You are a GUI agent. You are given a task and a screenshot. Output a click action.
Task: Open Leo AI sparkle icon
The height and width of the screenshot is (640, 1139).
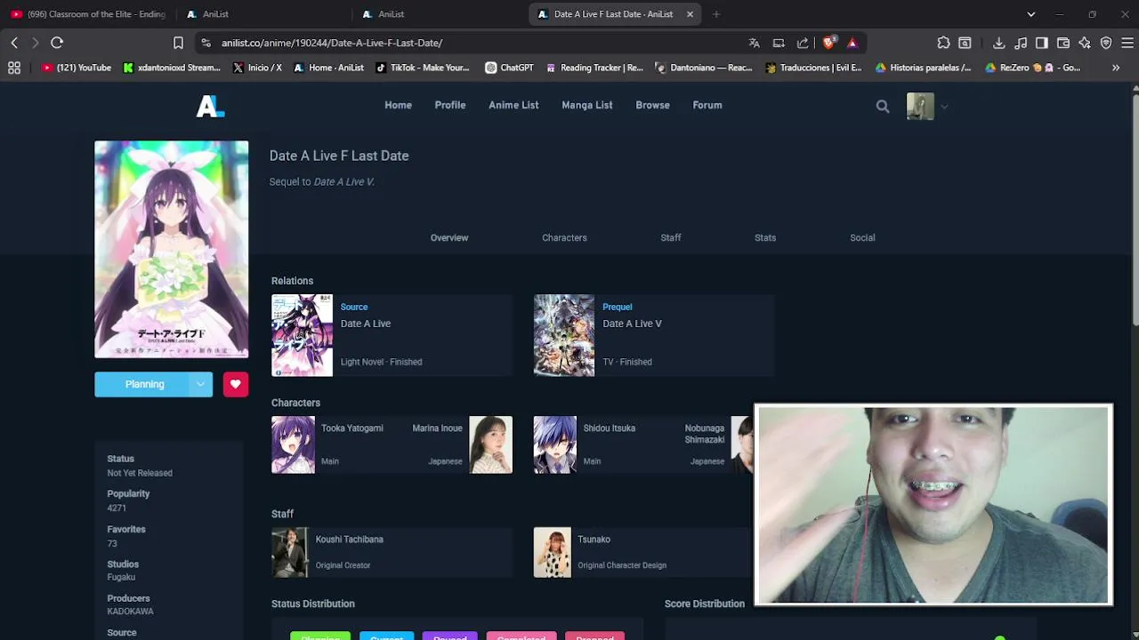pyautogui.click(x=1085, y=43)
